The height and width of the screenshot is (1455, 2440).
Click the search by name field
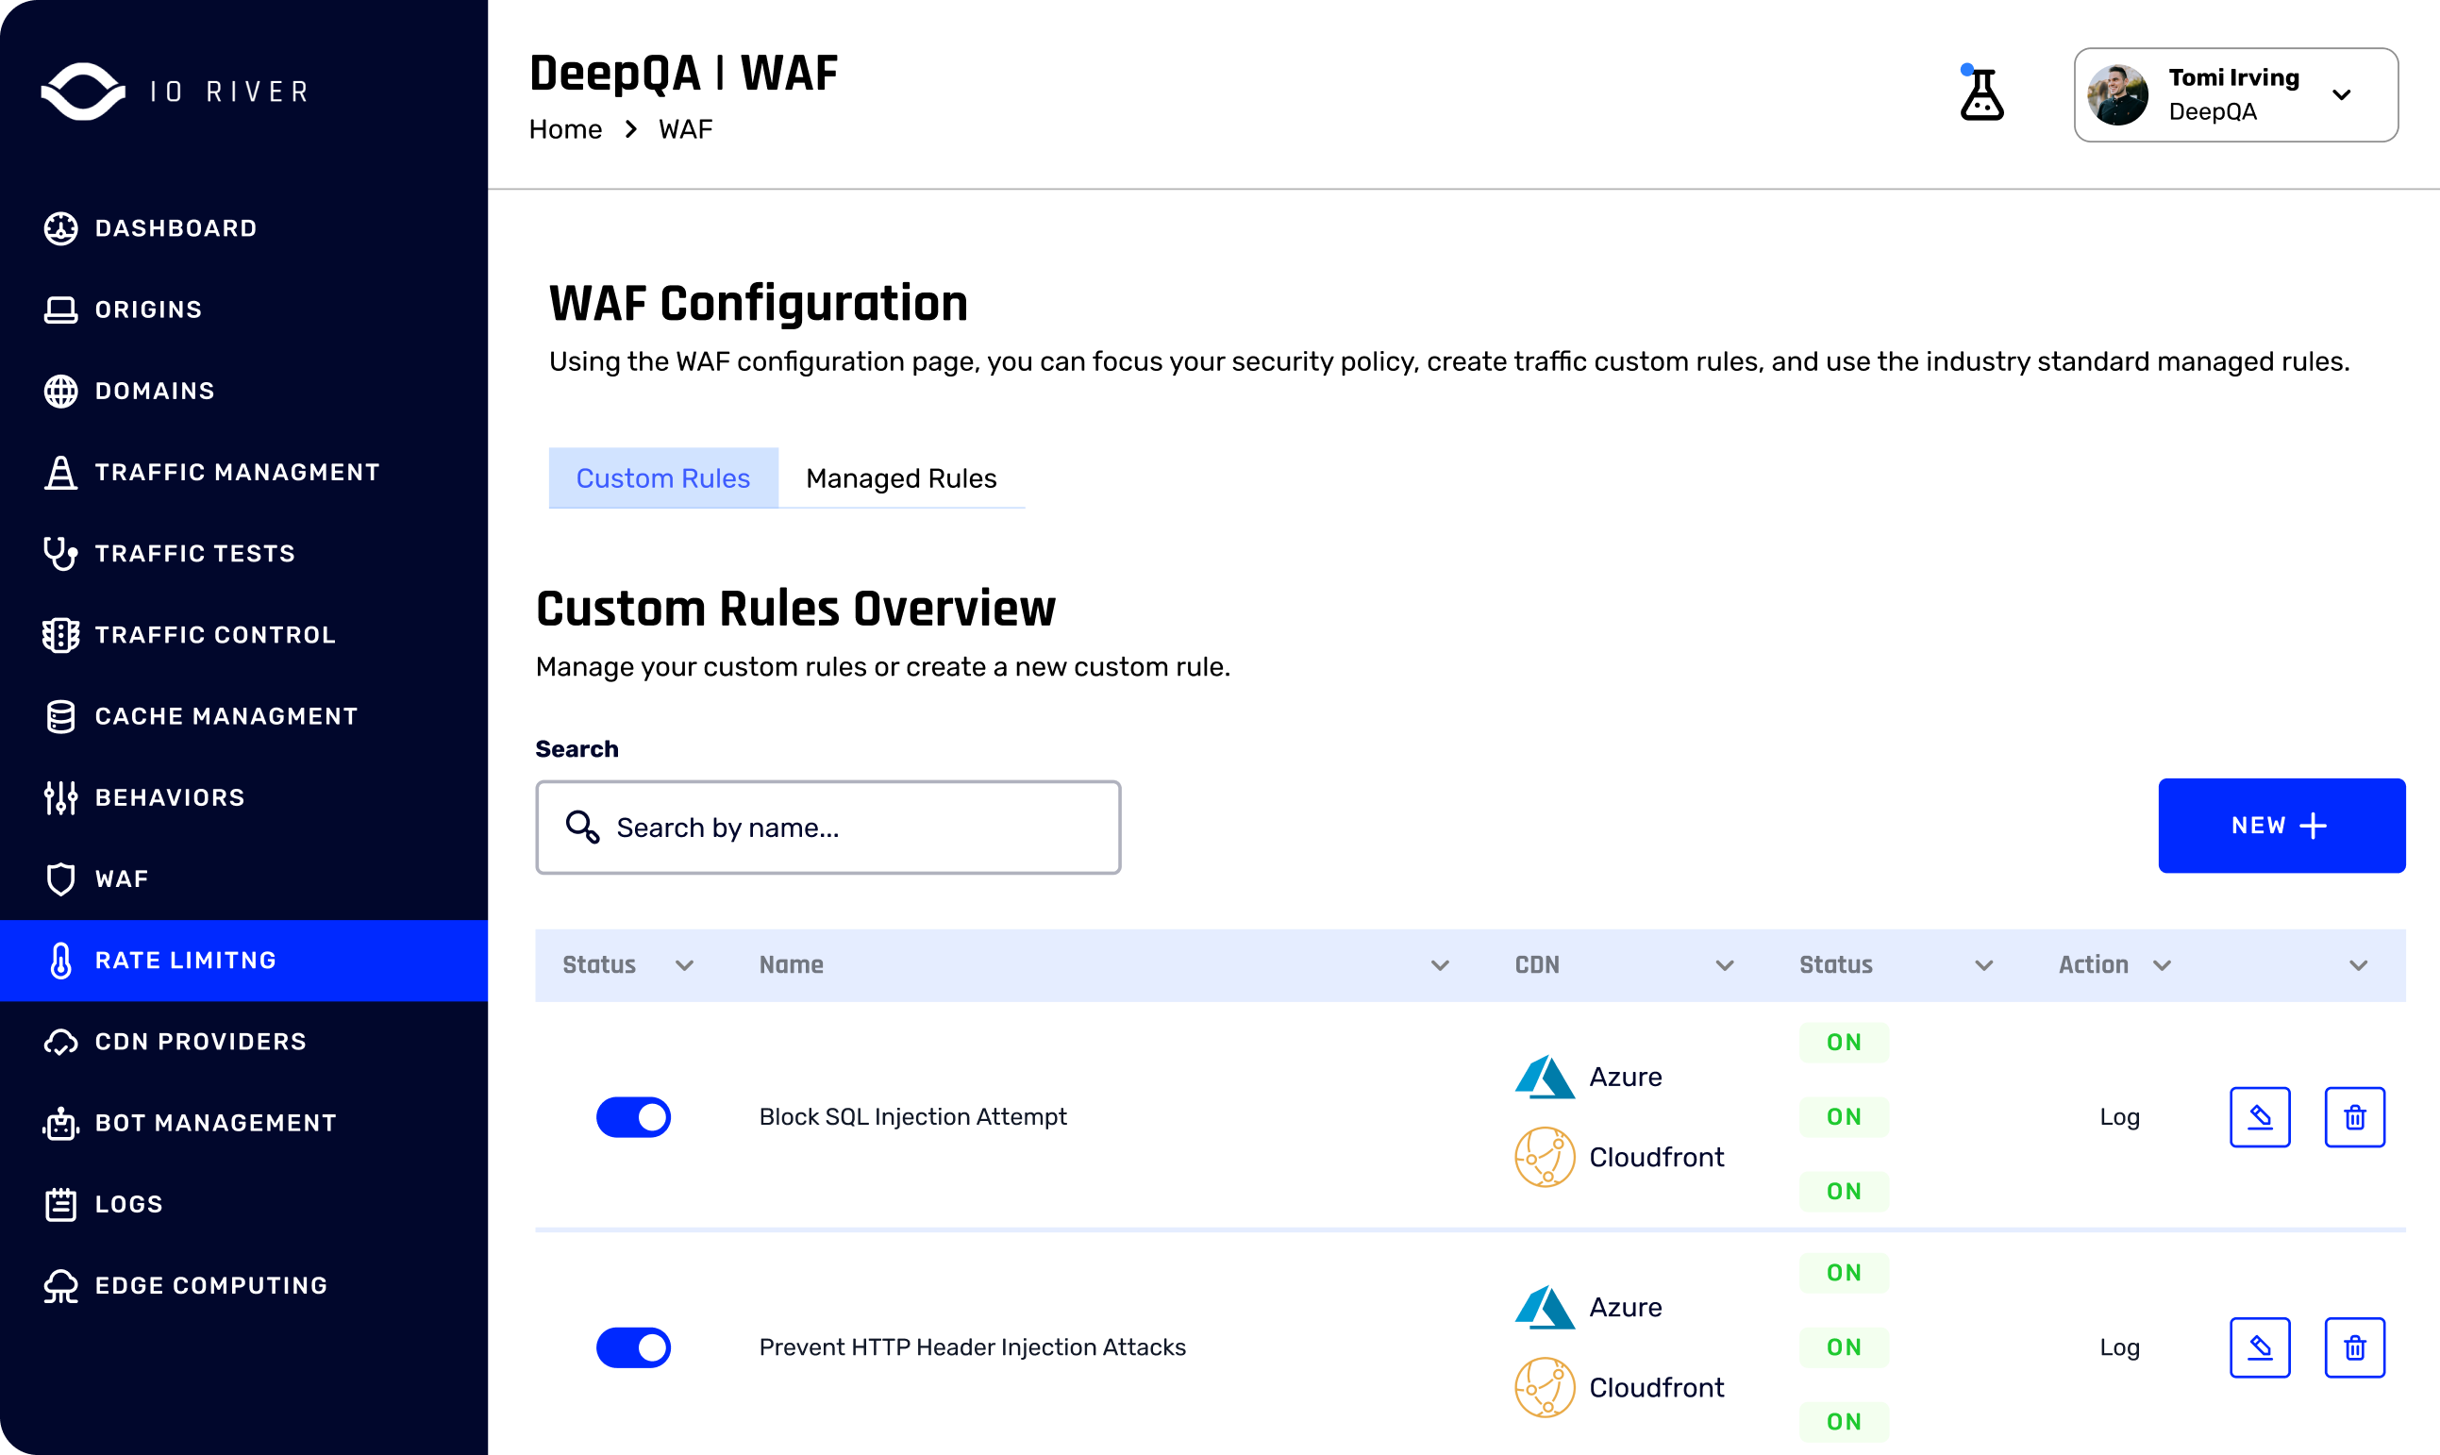pyautogui.click(x=827, y=828)
